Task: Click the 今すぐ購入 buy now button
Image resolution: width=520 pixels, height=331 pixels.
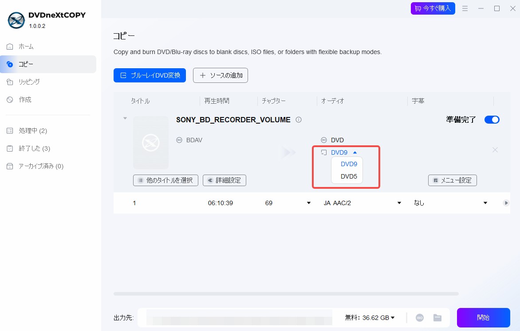Action: pyautogui.click(x=433, y=8)
